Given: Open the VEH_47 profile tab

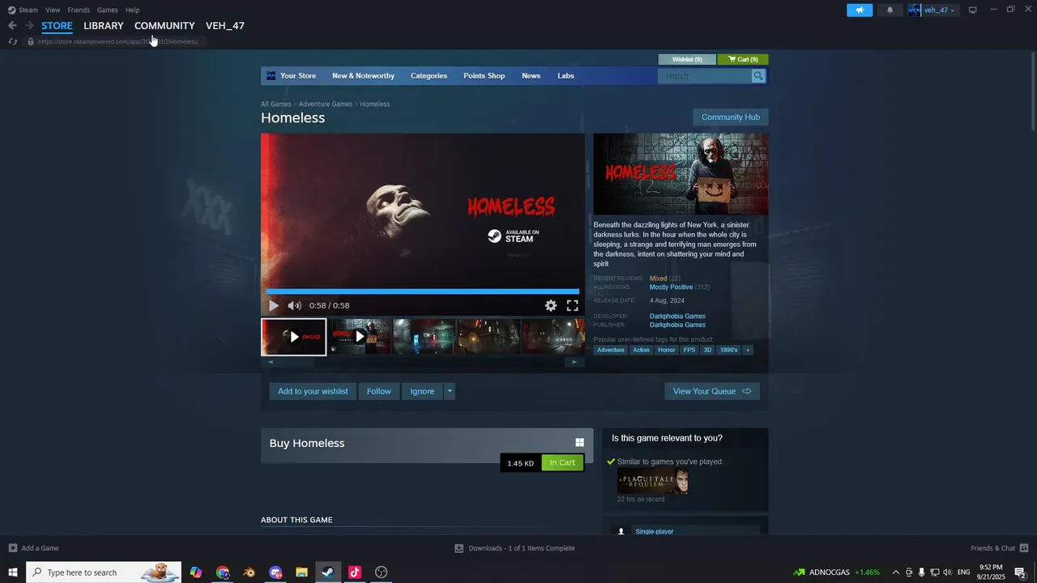Looking at the screenshot, I should (x=225, y=26).
